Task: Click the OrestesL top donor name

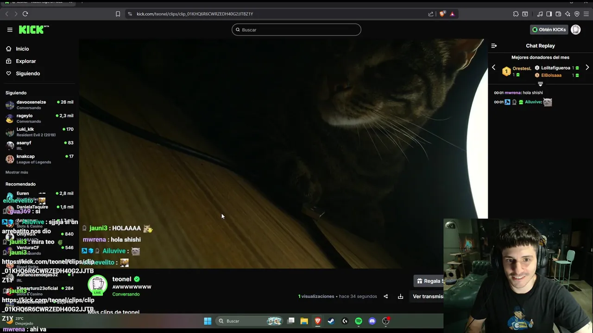Action: (522, 68)
